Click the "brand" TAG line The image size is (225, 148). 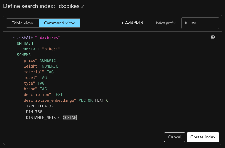point(34,89)
